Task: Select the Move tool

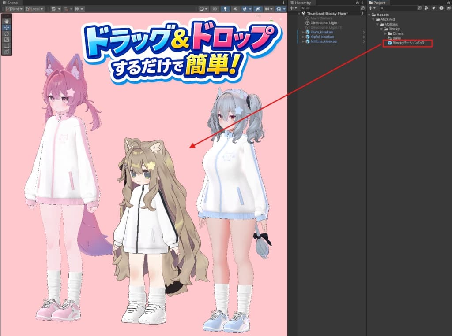Action: click(x=7, y=27)
